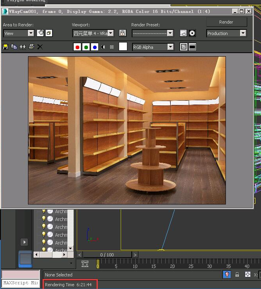Open the RGB Alpha channel dropdown
This screenshot has width=261, height=289.
click(153, 47)
